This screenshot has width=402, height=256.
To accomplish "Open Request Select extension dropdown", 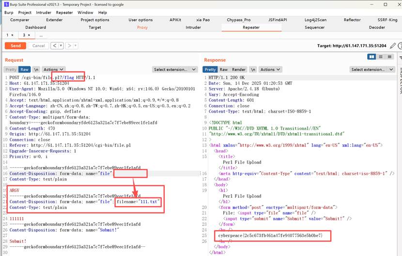I will (x=175, y=70).
